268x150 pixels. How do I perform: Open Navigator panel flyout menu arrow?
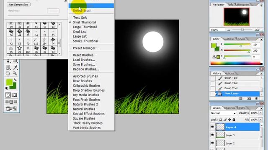point(261,5)
